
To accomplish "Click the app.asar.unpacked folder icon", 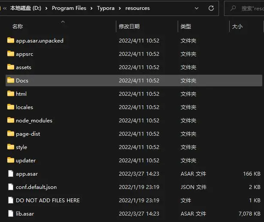I will (11, 40).
